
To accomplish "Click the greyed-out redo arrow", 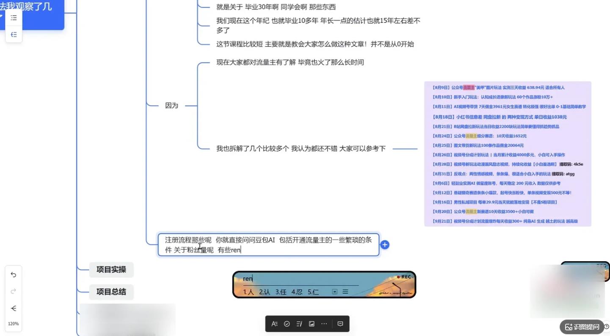I will click(x=14, y=291).
